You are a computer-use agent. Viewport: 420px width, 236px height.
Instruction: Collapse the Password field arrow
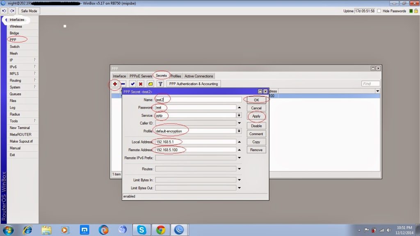239,108
